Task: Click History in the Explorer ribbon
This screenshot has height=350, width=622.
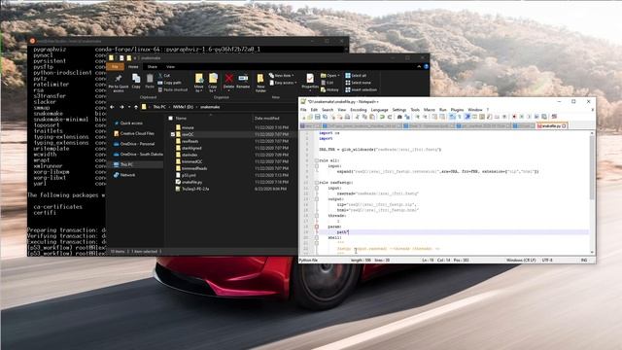Action: [329, 89]
